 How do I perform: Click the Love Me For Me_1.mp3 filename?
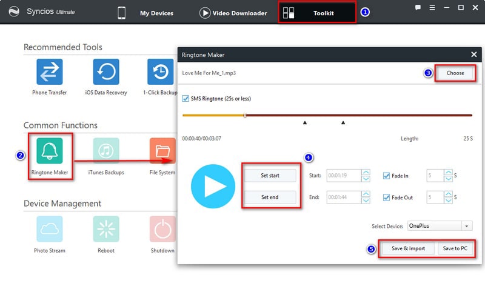[x=209, y=73]
